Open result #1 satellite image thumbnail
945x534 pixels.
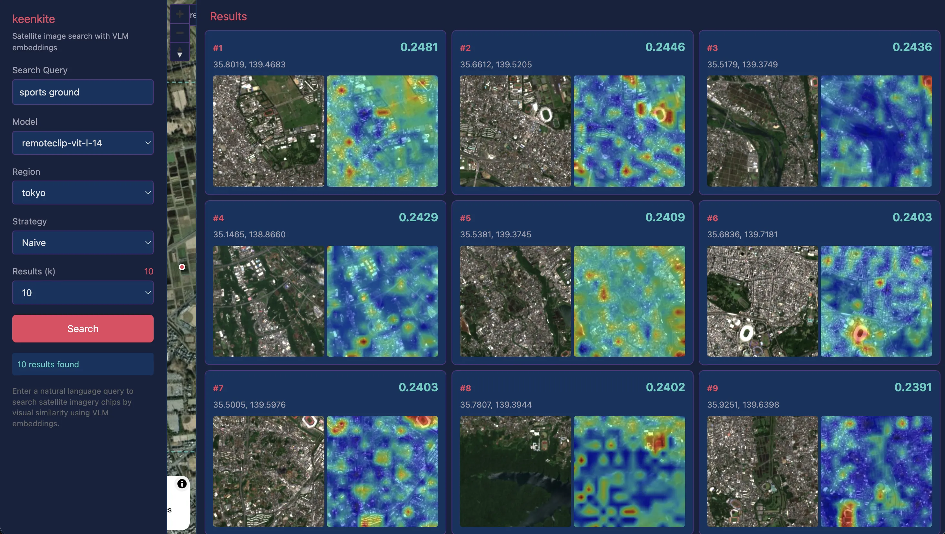tap(268, 131)
